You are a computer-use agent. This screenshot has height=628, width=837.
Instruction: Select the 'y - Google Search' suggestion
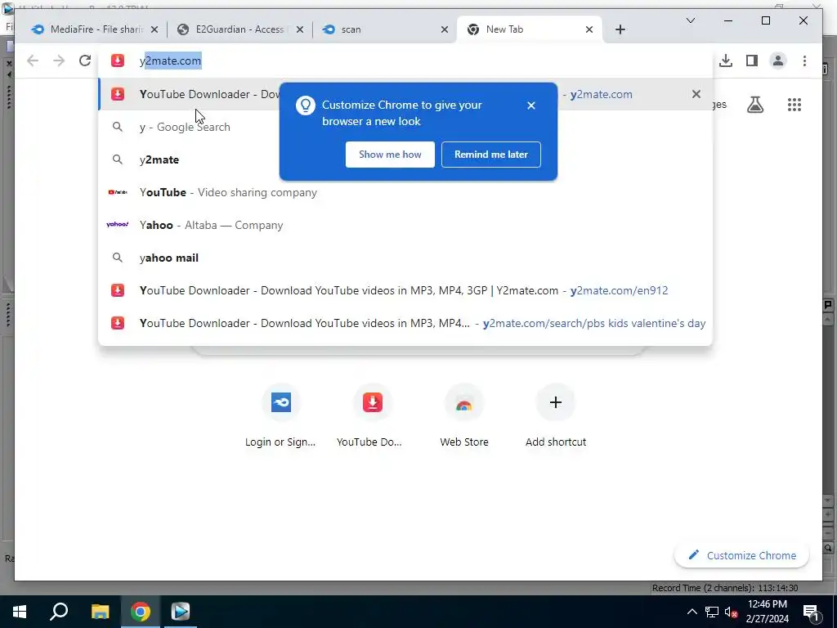tap(405, 127)
